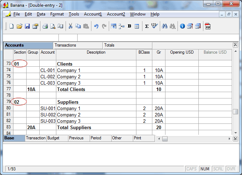Viewport: 242px width, 175px height.
Task: Click the vertical scrollbar down arrow
Action: tap(236, 133)
